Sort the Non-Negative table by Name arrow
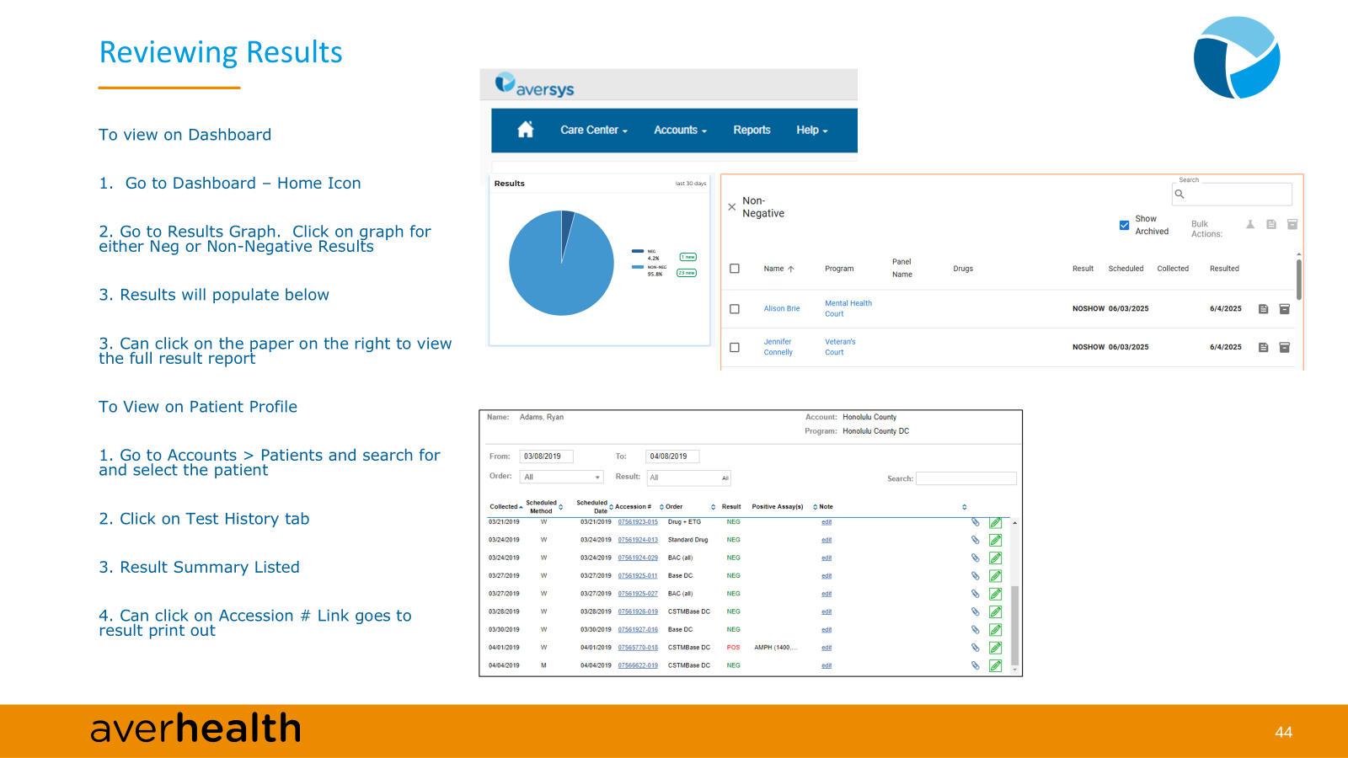The width and height of the screenshot is (1348, 758). (x=791, y=269)
